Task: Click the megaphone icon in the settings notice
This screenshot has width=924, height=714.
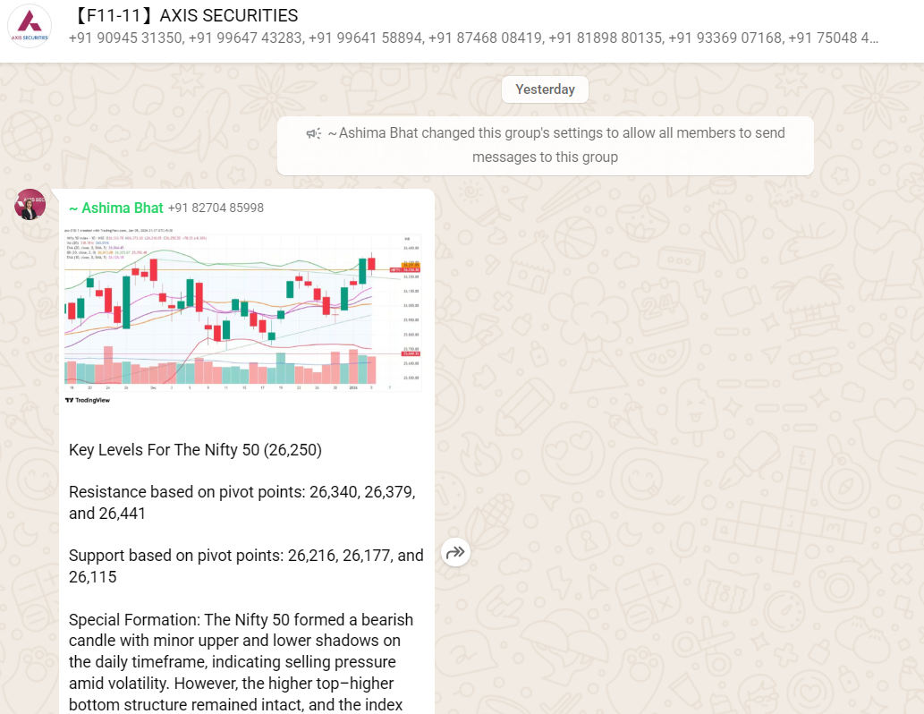Action: pyautogui.click(x=313, y=133)
